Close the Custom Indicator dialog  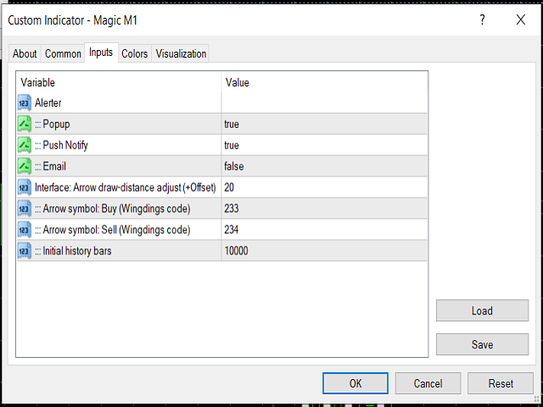click(520, 20)
